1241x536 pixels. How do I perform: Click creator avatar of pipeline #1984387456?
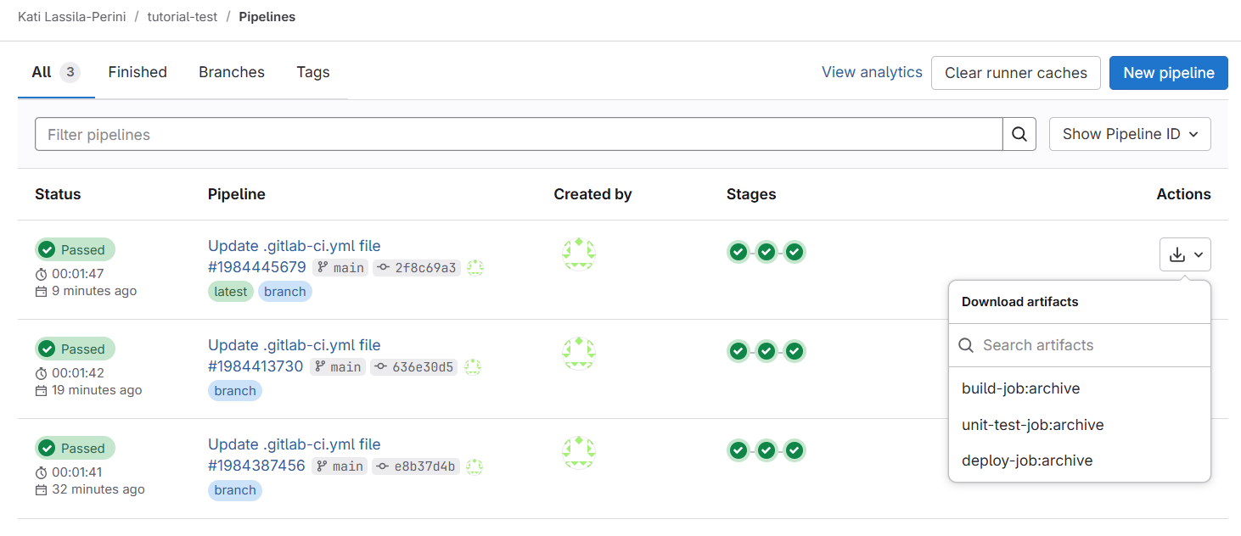(579, 453)
